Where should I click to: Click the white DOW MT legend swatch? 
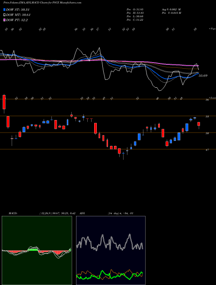[x=4, y=15]
